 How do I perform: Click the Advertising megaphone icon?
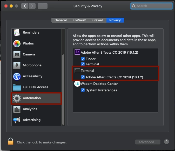pos(17,120)
